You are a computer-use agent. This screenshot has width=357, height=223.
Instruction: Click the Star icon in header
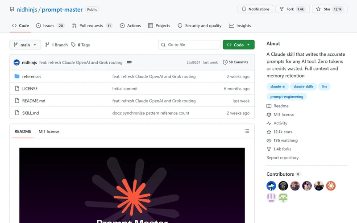(x=318, y=9)
